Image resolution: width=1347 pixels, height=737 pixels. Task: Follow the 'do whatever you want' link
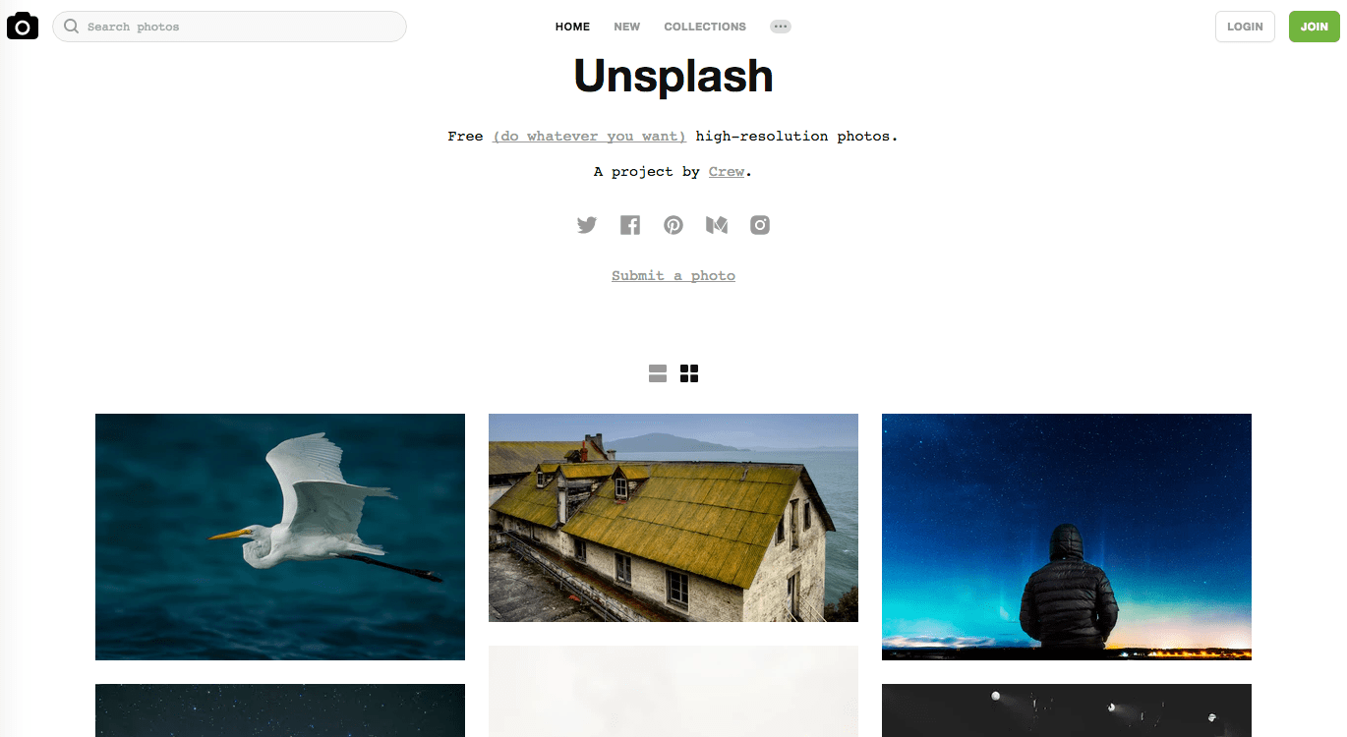pyautogui.click(x=590, y=136)
